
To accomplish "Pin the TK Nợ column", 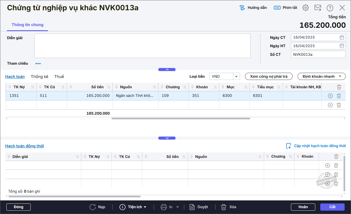I will pos(10,87).
